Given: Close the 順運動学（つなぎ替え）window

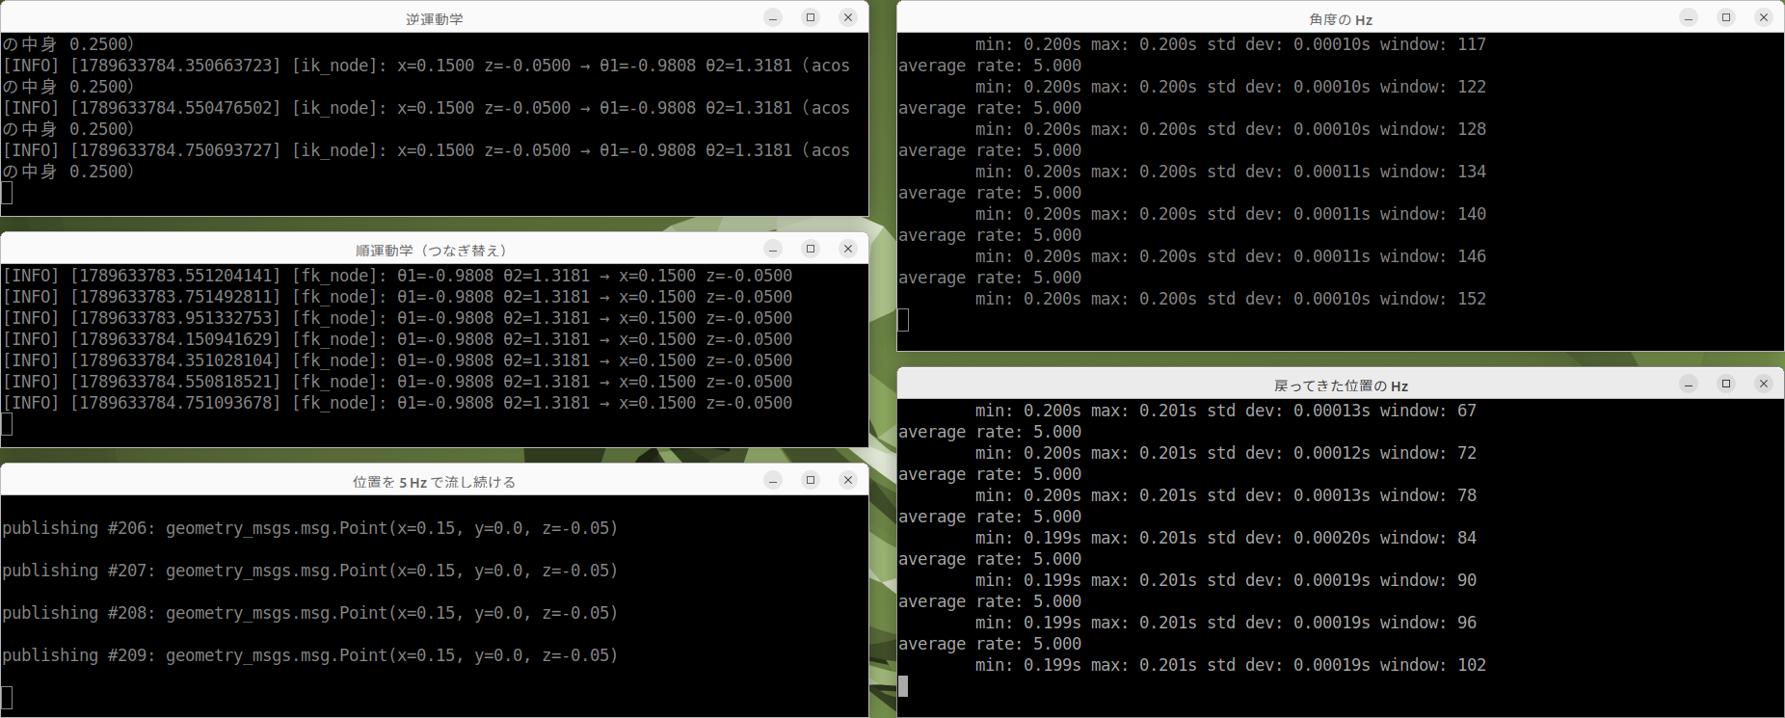Looking at the screenshot, I should [848, 249].
